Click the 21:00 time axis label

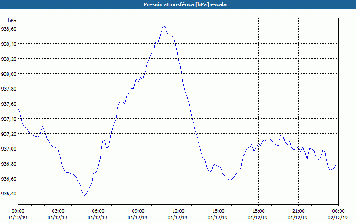click(298, 211)
